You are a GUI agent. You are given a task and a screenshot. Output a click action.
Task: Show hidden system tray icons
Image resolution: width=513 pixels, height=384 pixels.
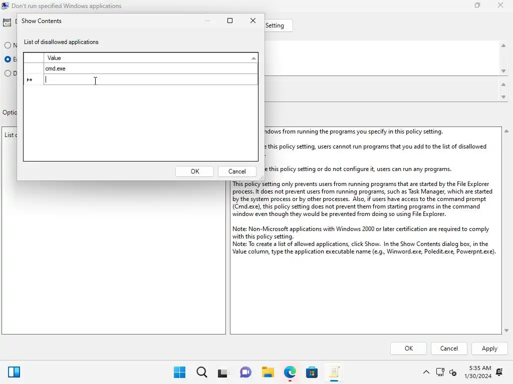pyautogui.click(x=426, y=372)
